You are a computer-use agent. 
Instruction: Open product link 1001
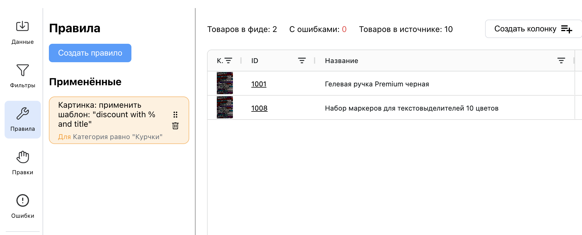[259, 84]
